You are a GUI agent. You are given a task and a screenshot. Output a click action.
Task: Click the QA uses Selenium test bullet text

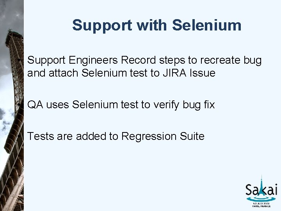(x=121, y=105)
